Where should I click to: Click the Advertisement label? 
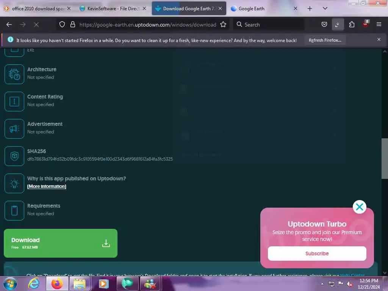coord(45,124)
